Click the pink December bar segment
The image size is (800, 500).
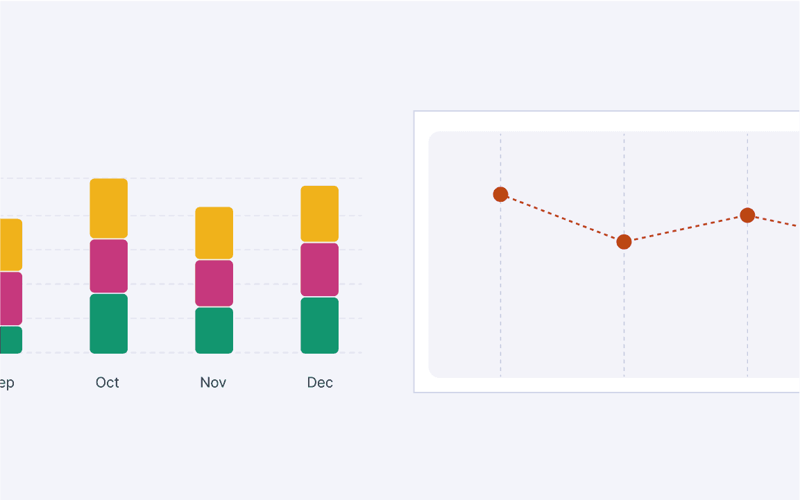(x=319, y=269)
